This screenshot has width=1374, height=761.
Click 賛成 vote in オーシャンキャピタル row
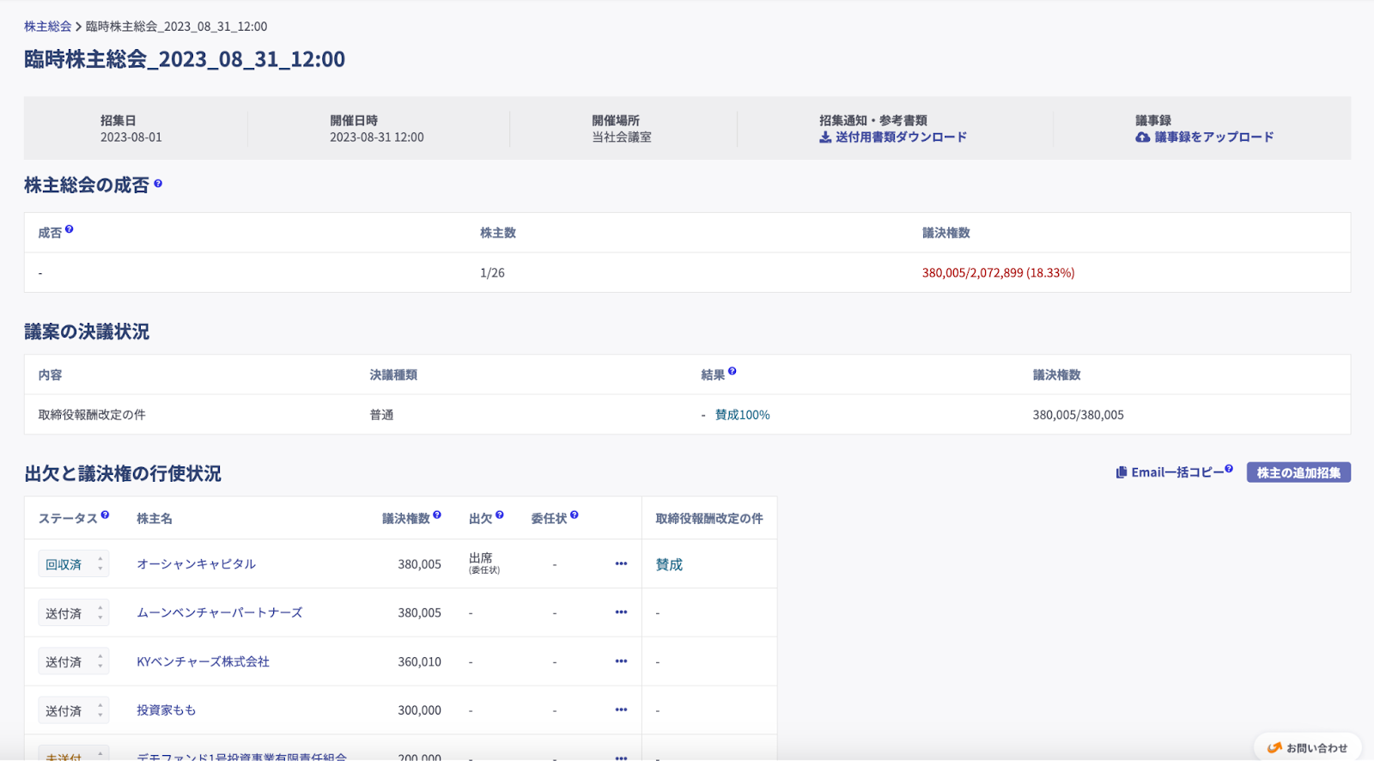pos(669,564)
